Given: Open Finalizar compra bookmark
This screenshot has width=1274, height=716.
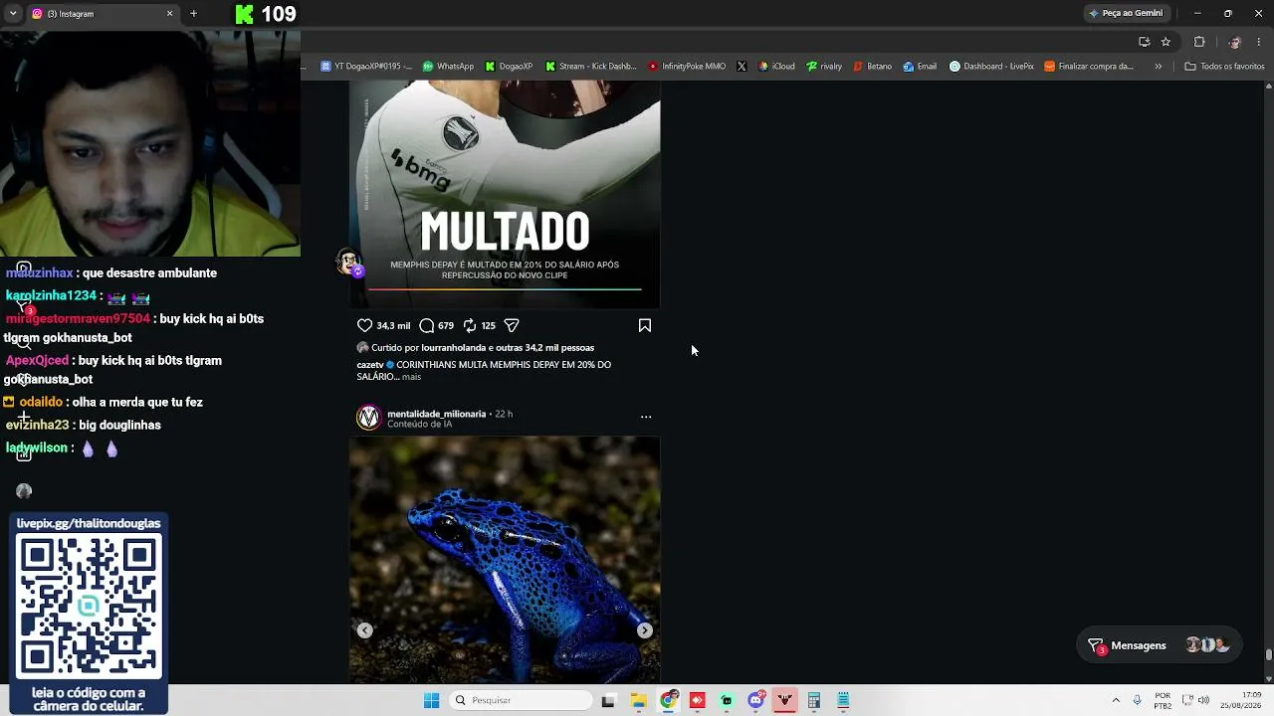Looking at the screenshot, I should [1089, 67].
